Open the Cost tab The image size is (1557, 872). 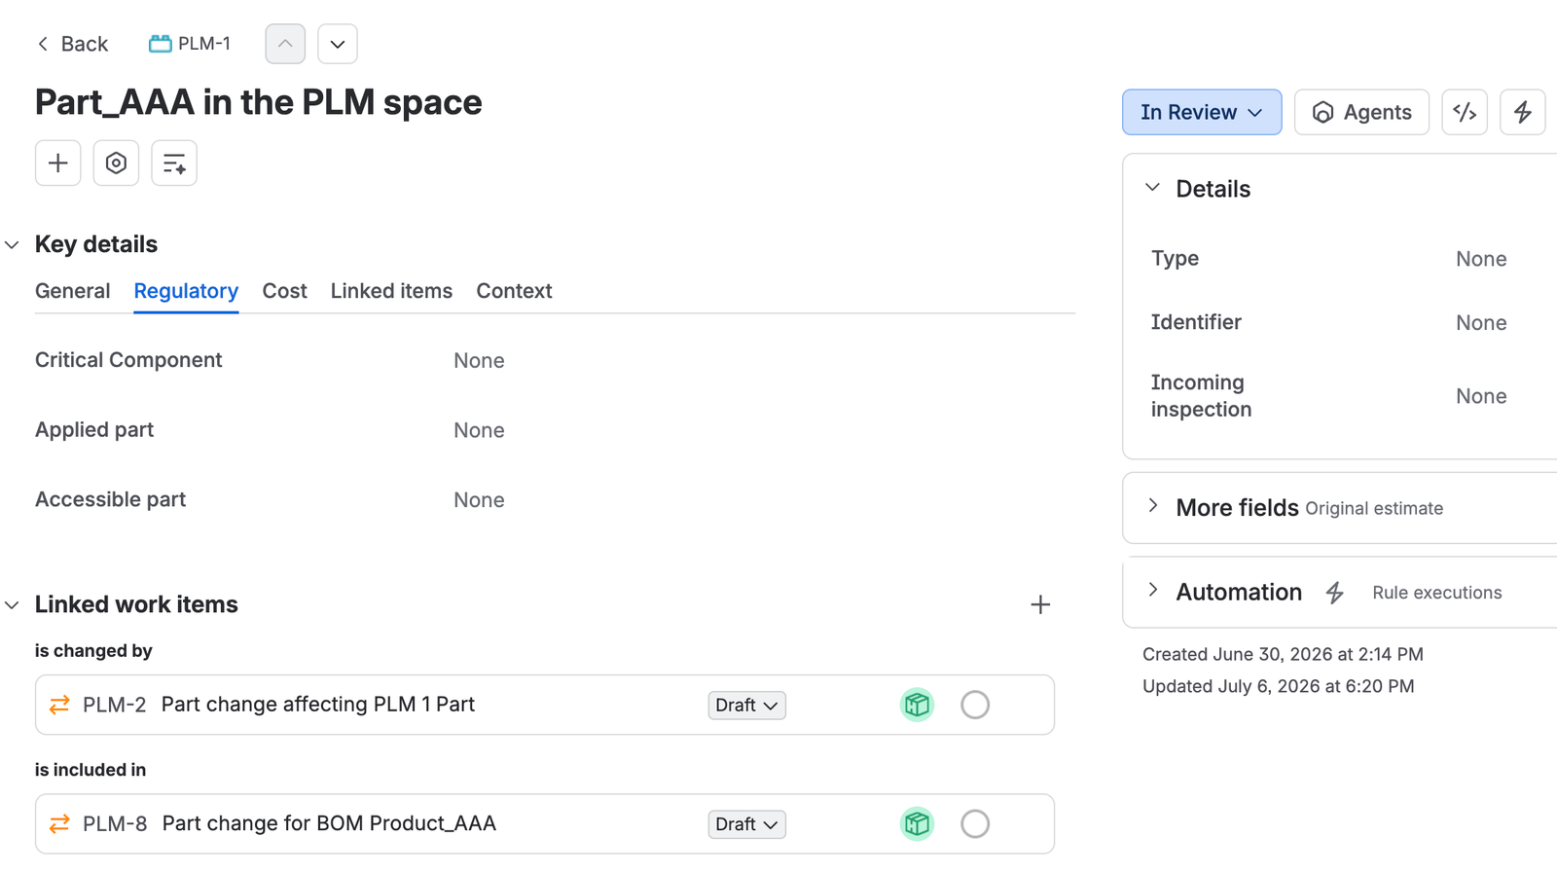click(284, 291)
